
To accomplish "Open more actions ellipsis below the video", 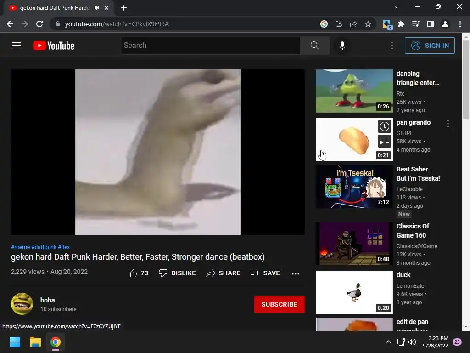I will [x=296, y=273].
